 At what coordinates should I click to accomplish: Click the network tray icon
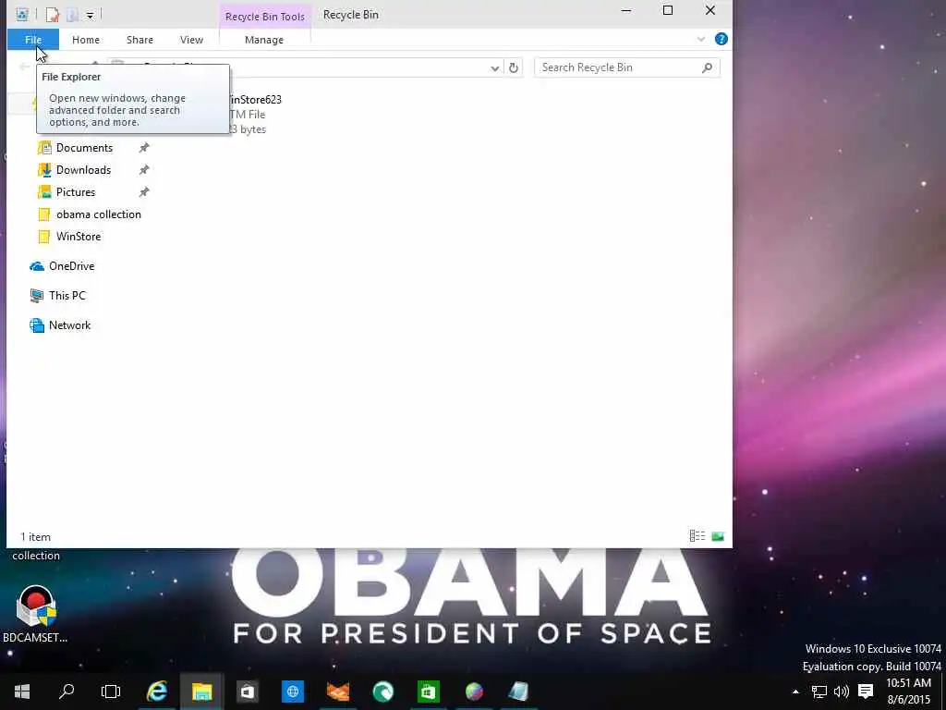click(x=819, y=692)
